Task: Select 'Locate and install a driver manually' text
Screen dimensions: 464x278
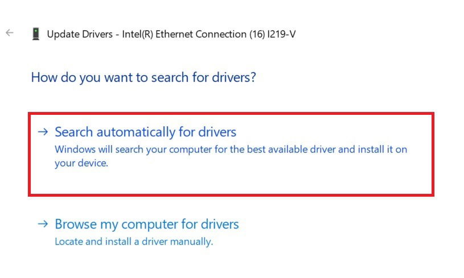Action: (134, 242)
